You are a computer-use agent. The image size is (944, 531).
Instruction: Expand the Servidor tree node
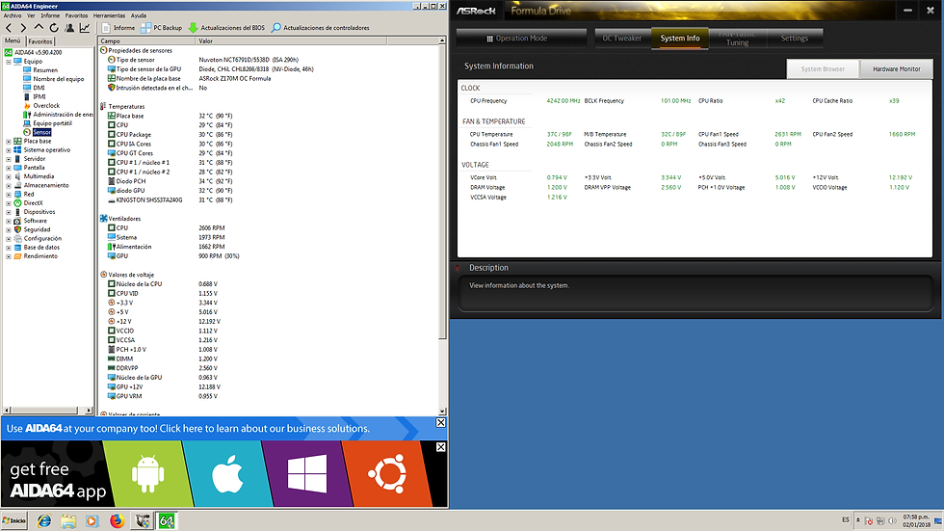(9, 159)
